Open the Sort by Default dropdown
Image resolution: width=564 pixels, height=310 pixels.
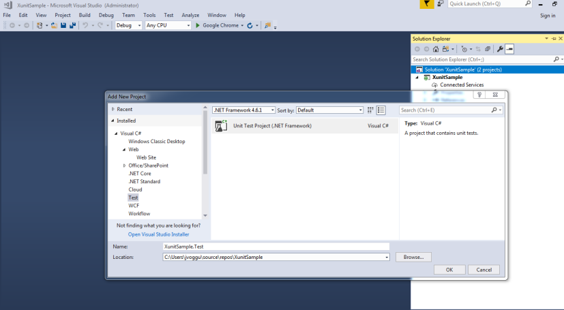(x=360, y=110)
